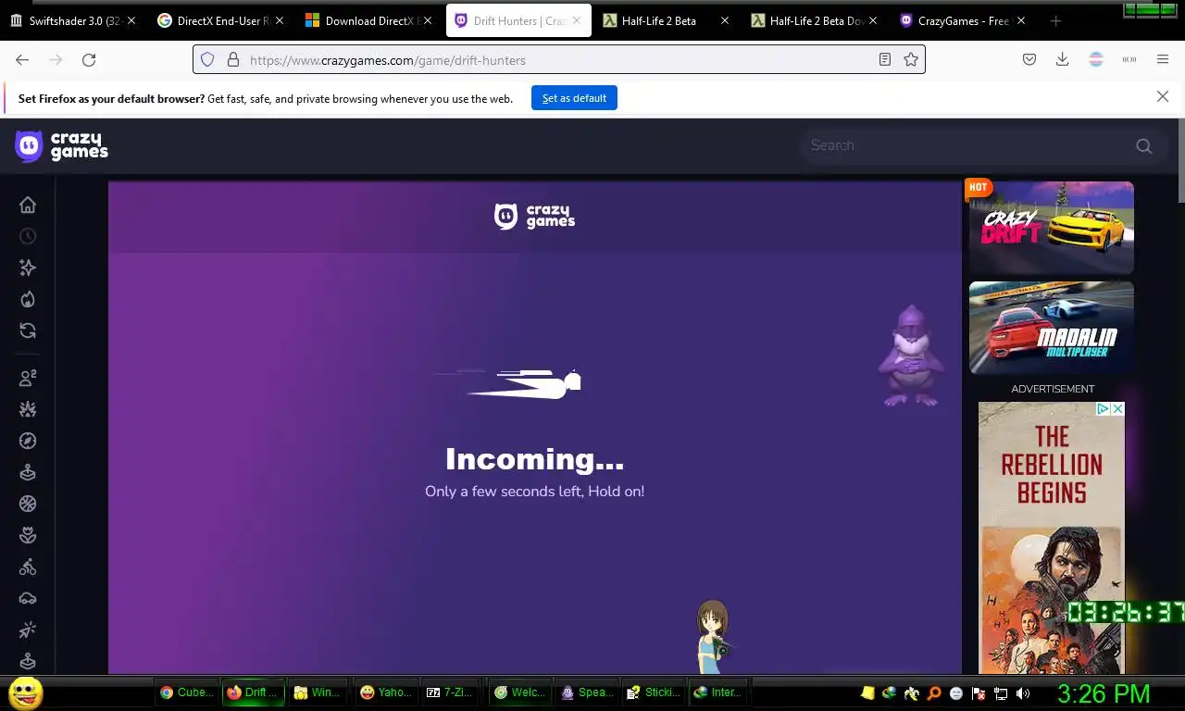Open tracking protection shield icon
This screenshot has height=711, width=1185.
tap(207, 59)
